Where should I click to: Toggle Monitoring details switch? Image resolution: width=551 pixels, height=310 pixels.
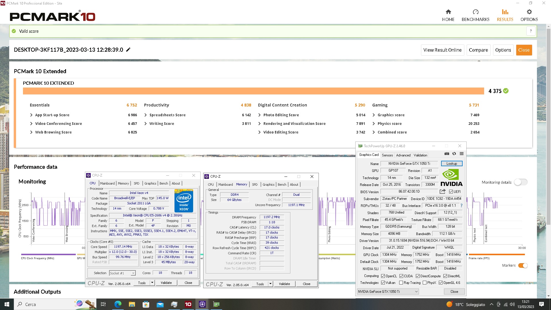[x=521, y=182]
